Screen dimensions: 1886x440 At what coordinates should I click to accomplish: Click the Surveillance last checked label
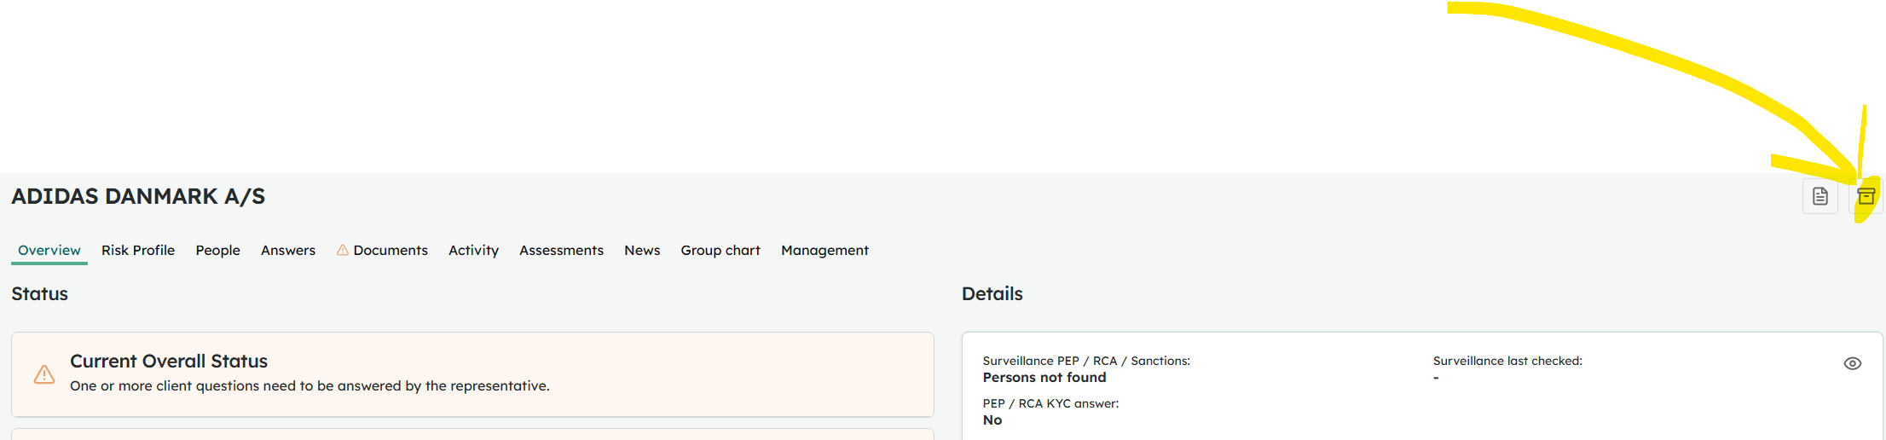[1507, 361]
